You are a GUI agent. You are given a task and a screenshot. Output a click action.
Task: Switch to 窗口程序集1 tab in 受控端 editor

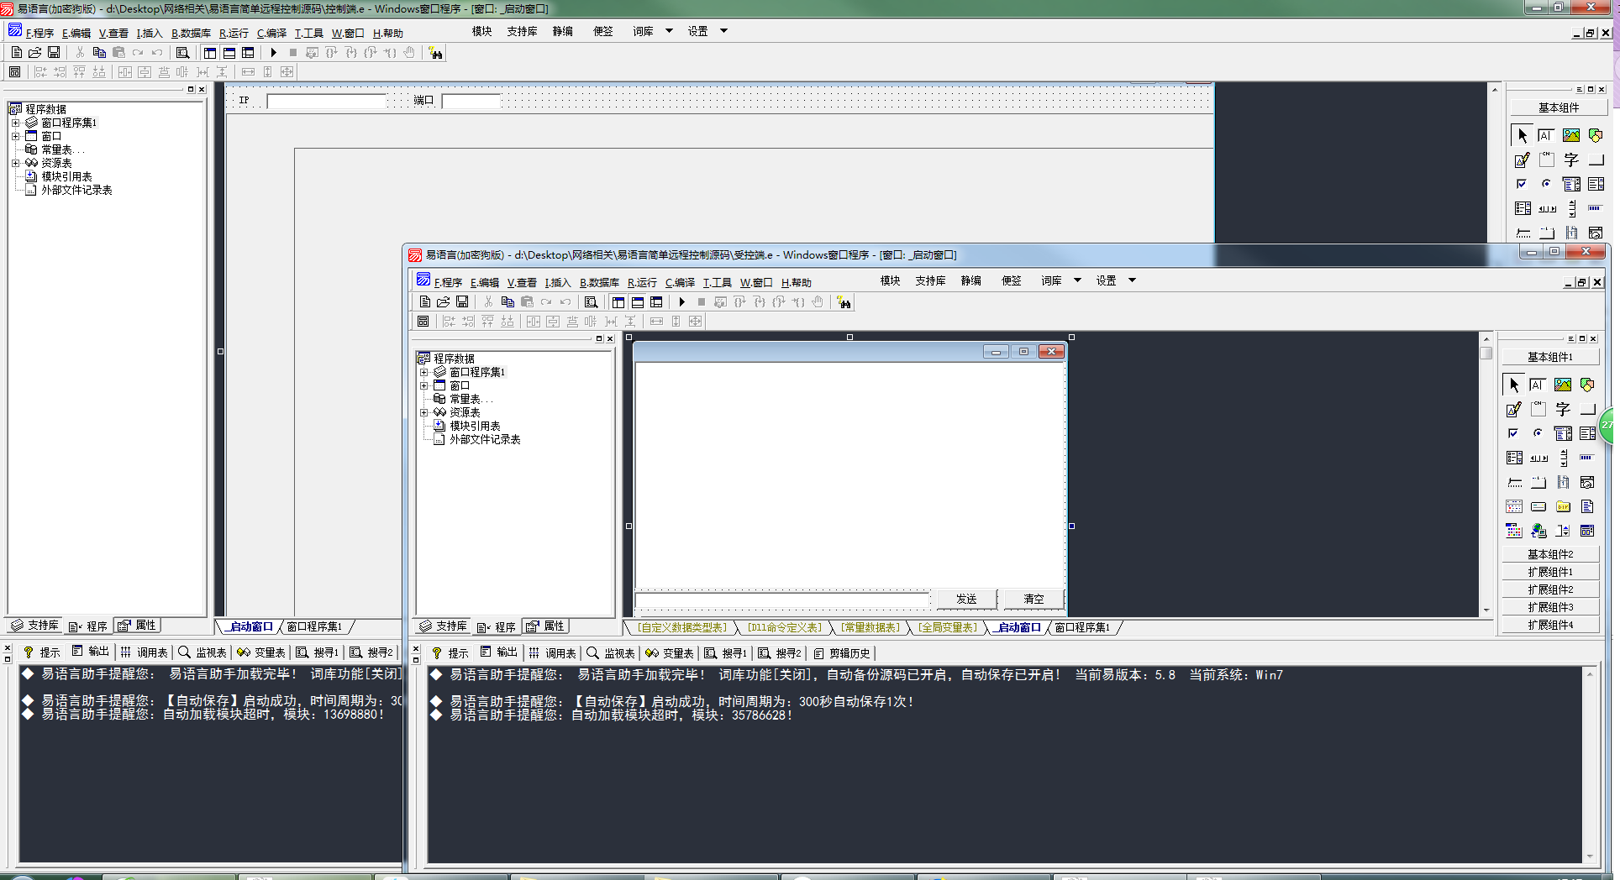[x=1082, y=627]
